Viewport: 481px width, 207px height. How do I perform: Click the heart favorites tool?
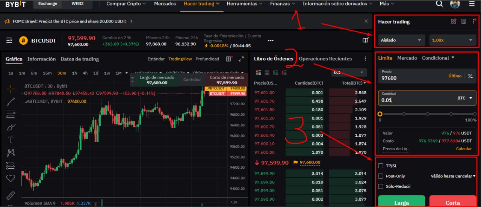tap(11, 178)
